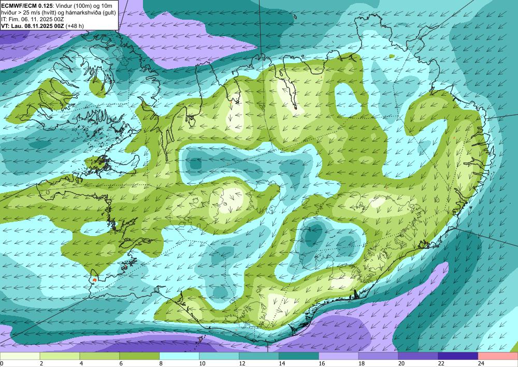
Task: Click the turquoise 10–12 m/s legend swatch
Action: 219,356
